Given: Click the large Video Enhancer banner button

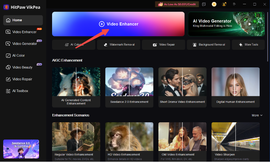Looking at the screenshot, I should [118, 24].
